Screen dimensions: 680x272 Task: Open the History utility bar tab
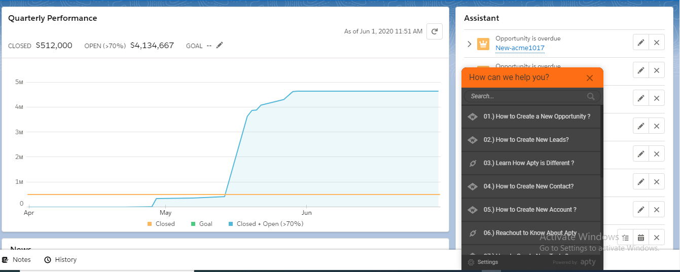tap(60, 260)
